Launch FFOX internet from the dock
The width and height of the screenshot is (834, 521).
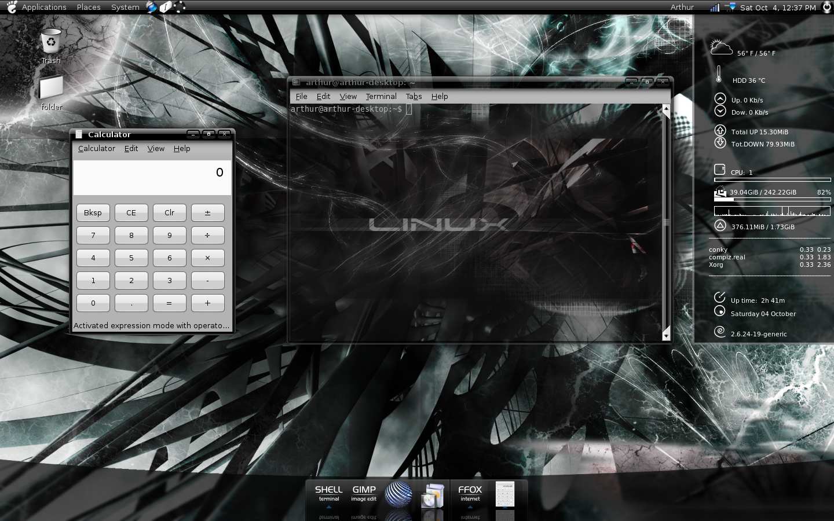point(470,493)
